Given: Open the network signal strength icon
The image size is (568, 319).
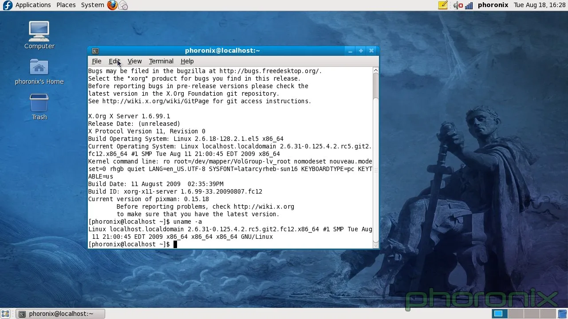Looking at the screenshot, I should click(469, 5).
